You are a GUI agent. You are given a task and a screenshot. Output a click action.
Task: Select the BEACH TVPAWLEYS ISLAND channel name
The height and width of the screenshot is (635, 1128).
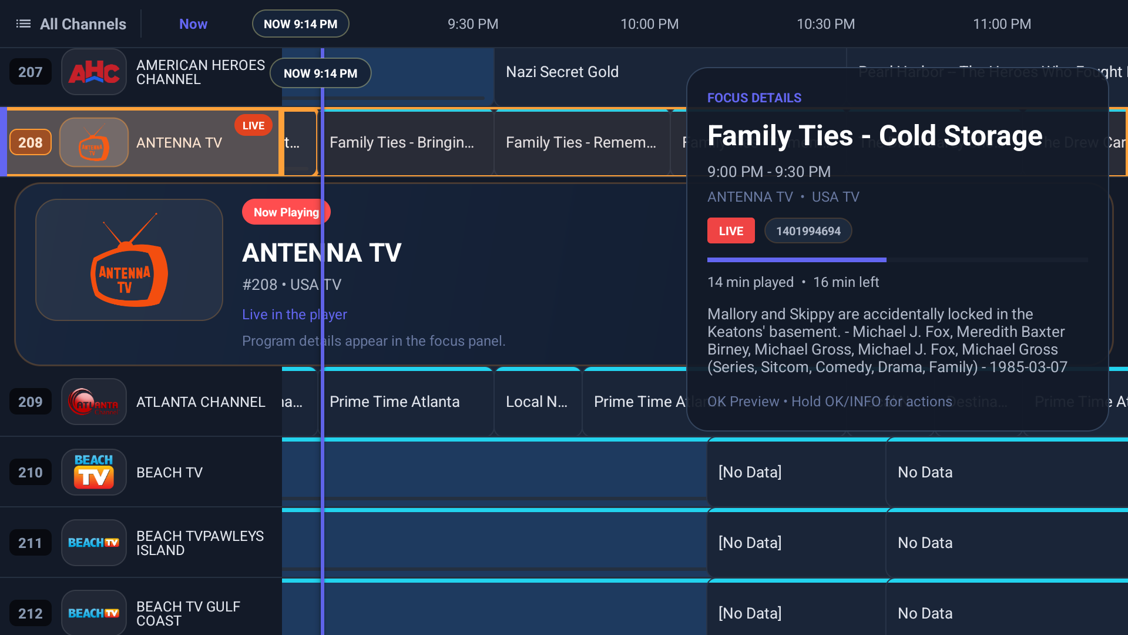200,543
